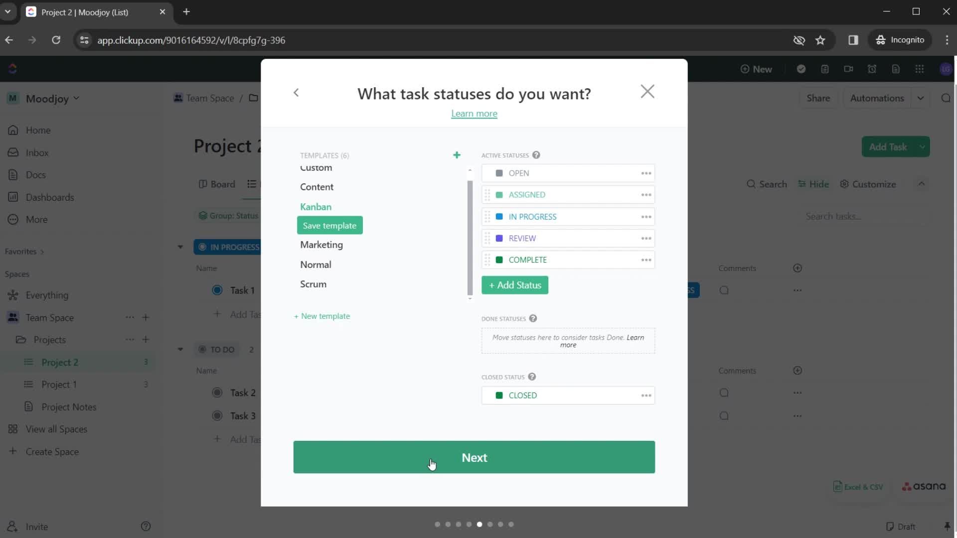Click the Marketing template option
The width and height of the screenshot is (957, 538).
[x=321, y=245]
